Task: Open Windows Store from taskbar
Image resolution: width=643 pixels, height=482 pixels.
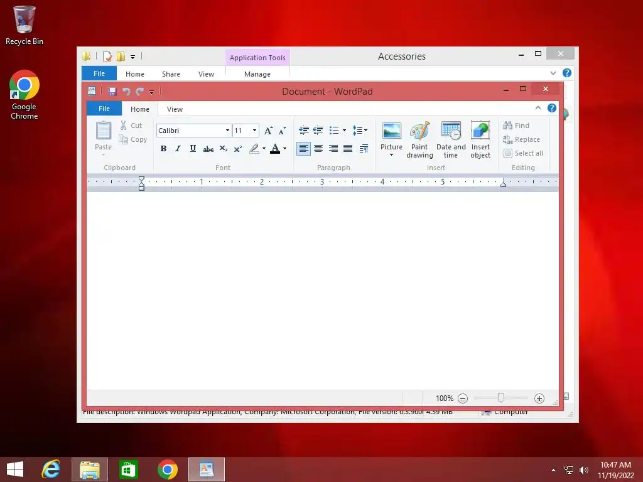Action: point(128,469)
